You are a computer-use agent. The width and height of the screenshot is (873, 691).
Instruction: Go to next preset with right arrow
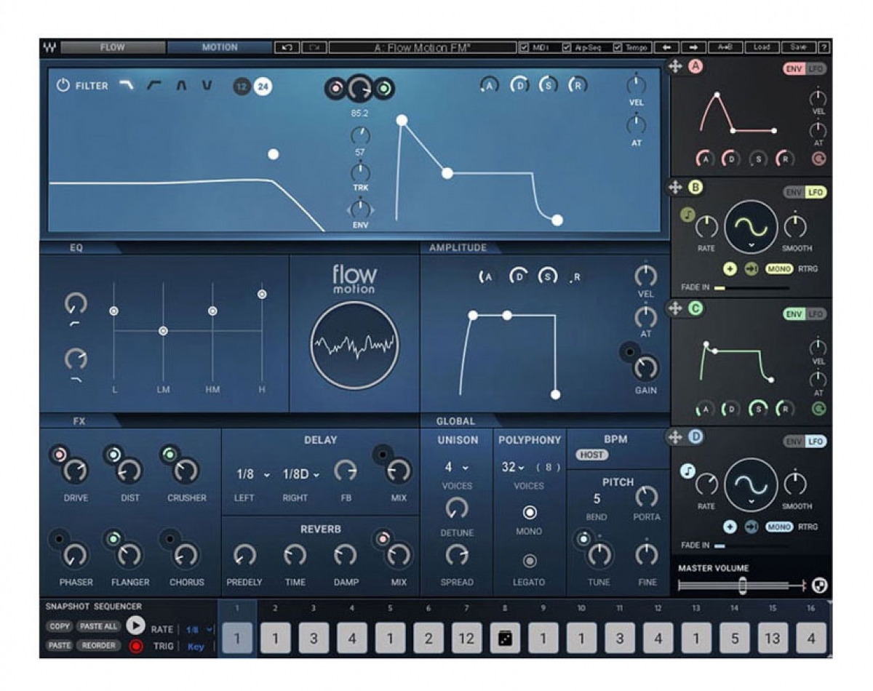coord(693,48)
